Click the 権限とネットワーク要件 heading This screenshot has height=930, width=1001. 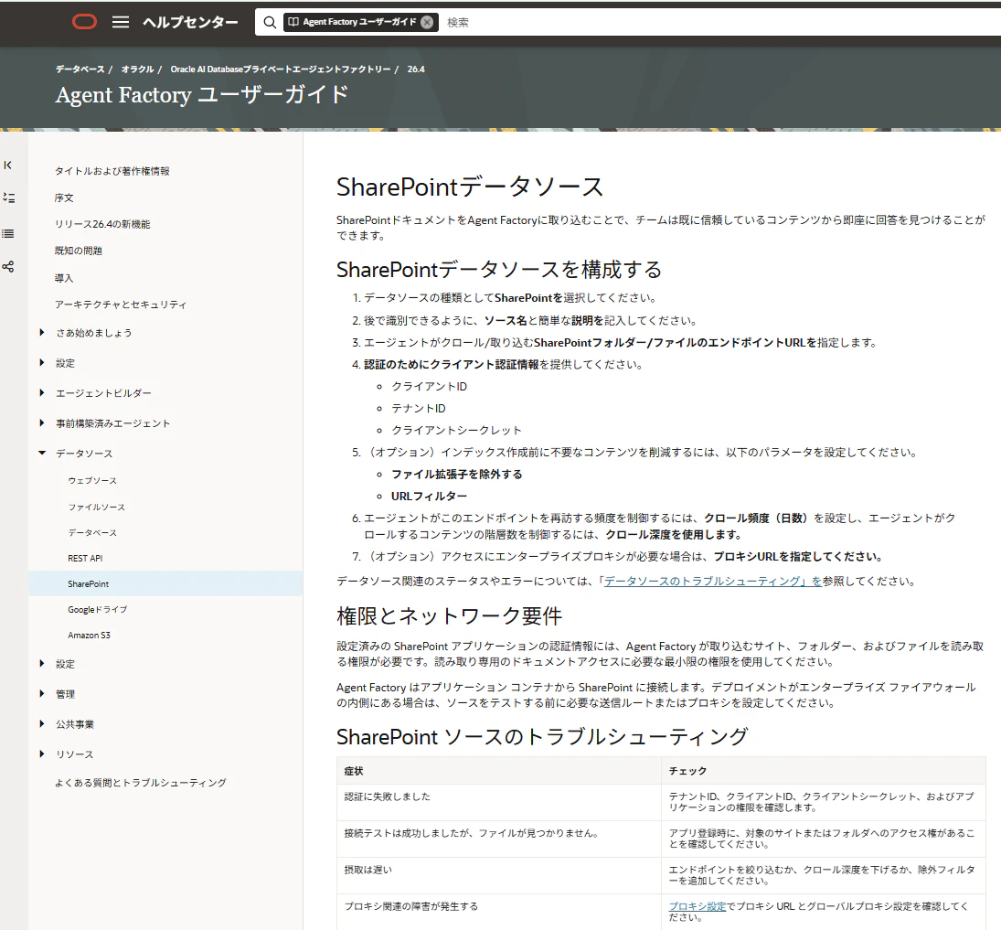pyautogui.click(x=450, y=616)
